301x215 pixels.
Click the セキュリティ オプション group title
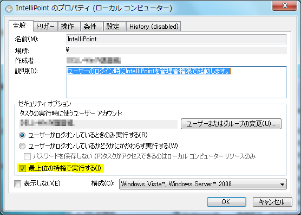[44, 104]
